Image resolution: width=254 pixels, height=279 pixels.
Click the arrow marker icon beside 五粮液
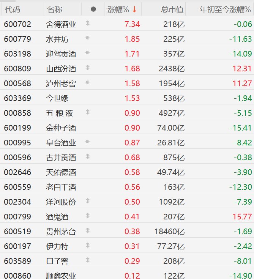pyautogui.click(x=87, y=112)
